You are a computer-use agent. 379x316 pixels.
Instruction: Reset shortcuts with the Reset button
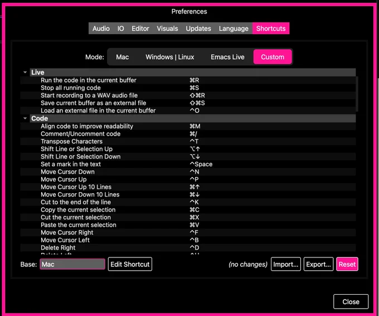(x=347, y=264)
